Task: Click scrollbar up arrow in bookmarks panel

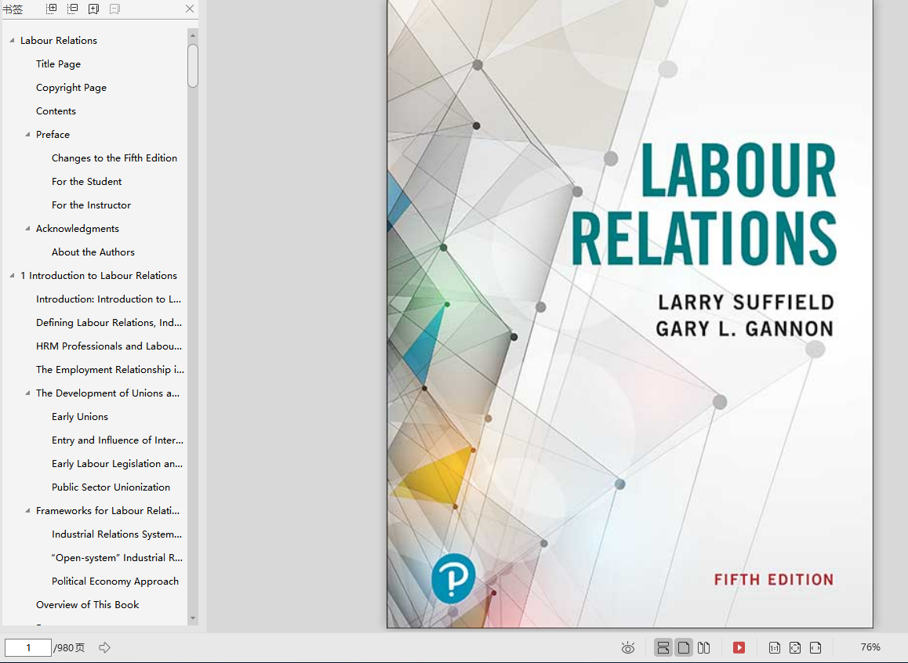Action: pos(193,36)
